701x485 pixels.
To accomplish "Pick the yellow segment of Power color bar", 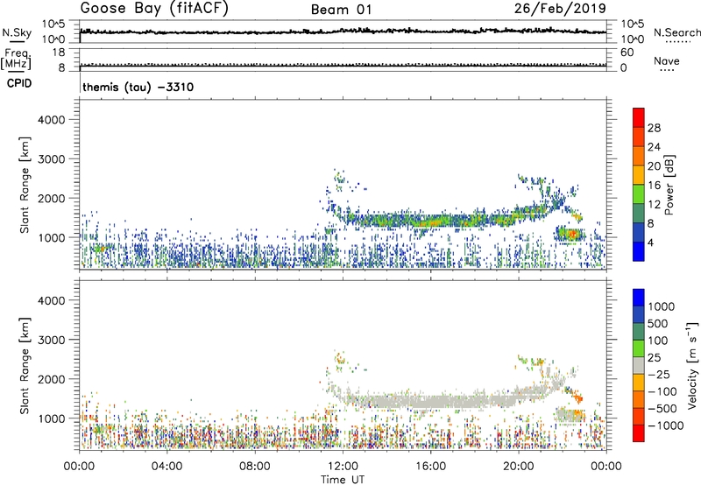I will (639, 175).
